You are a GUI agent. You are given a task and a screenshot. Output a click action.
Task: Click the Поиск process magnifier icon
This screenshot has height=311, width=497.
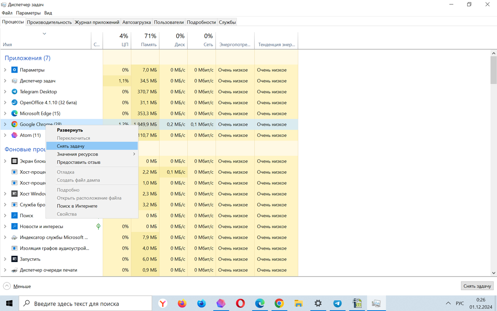click(14, 216)
